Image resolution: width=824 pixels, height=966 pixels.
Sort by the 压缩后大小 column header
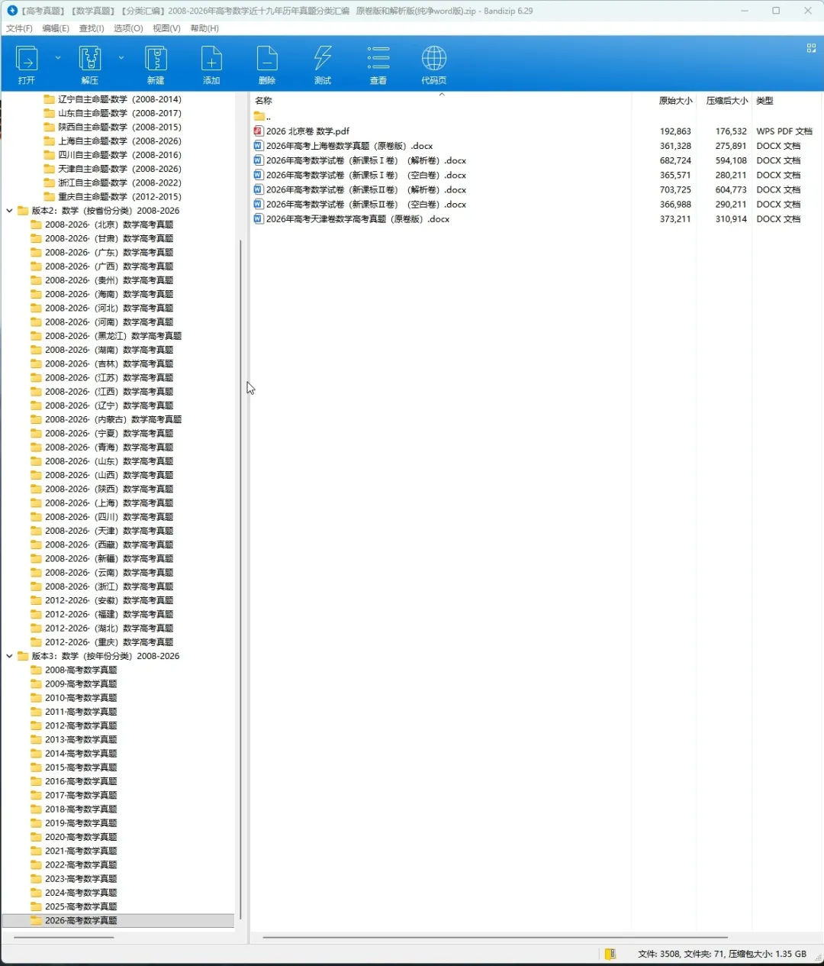click(727, 101)
